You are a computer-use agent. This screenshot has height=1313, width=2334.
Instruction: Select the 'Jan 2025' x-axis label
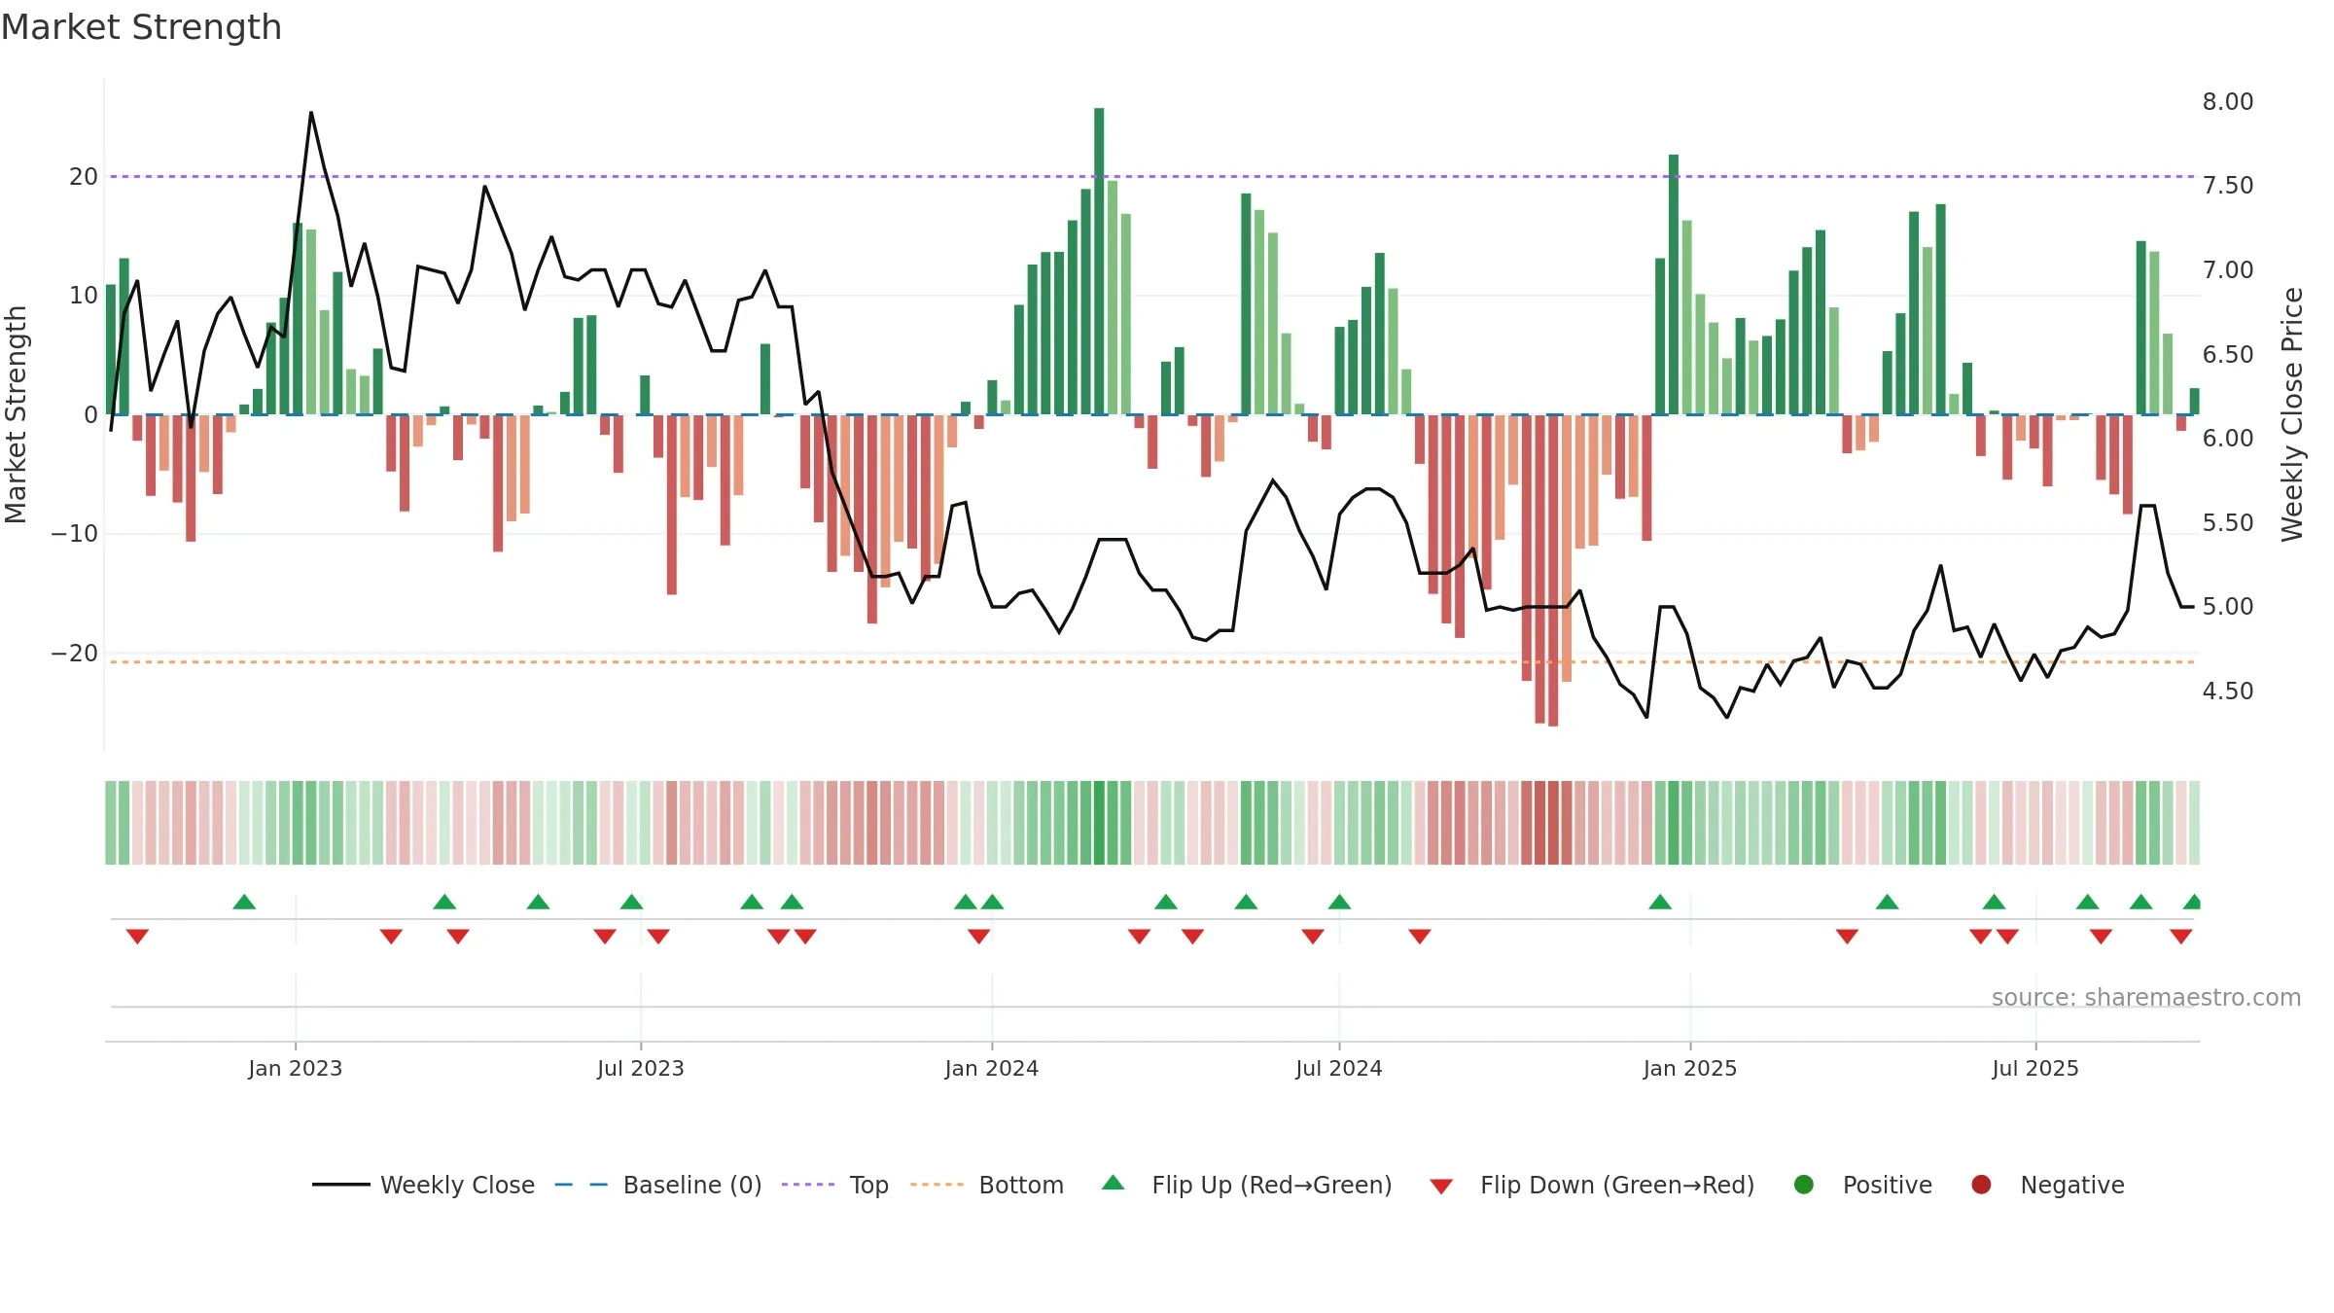[x=1690, y=1068]
